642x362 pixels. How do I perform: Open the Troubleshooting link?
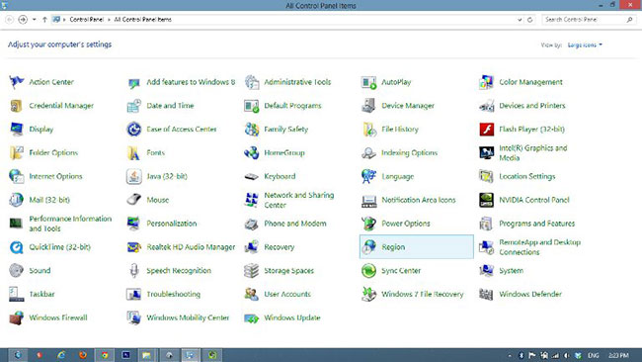click(x=173, y=294)
